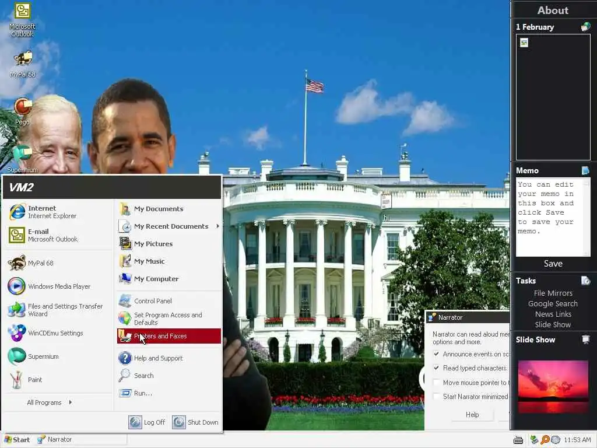The image size is (597, 448).
Task: Launch Supermium from Start menu list
Action: (59, 356)
